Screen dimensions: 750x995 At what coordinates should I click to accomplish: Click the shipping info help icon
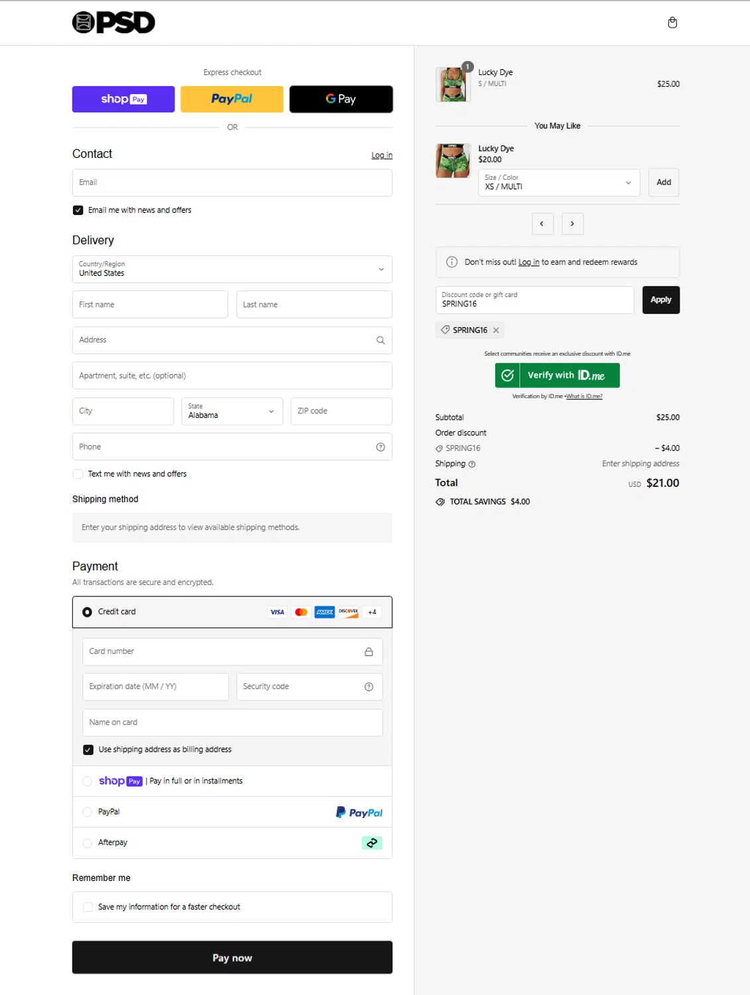472,464
